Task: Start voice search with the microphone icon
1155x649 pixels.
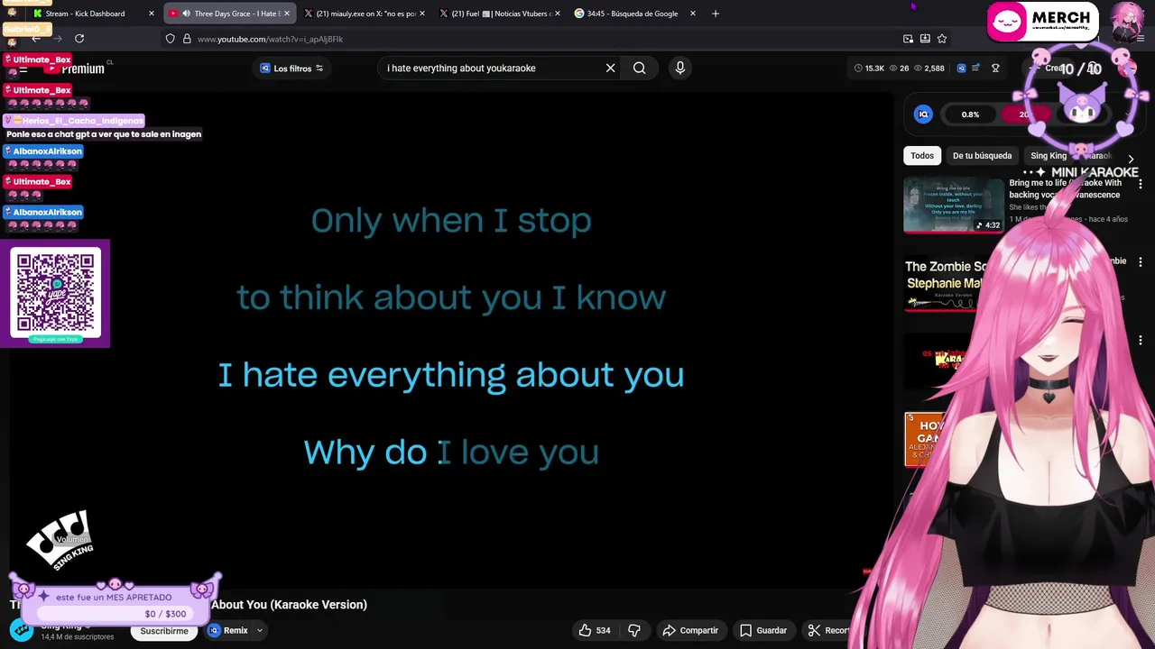Action: click(680, 69)
